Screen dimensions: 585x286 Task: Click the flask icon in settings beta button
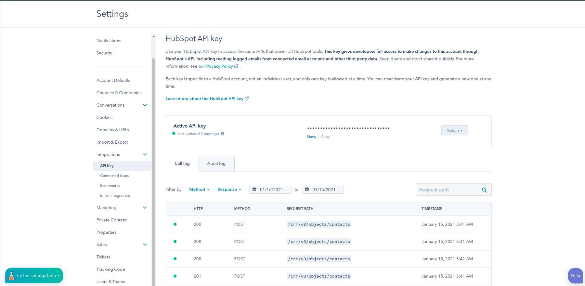11,275
